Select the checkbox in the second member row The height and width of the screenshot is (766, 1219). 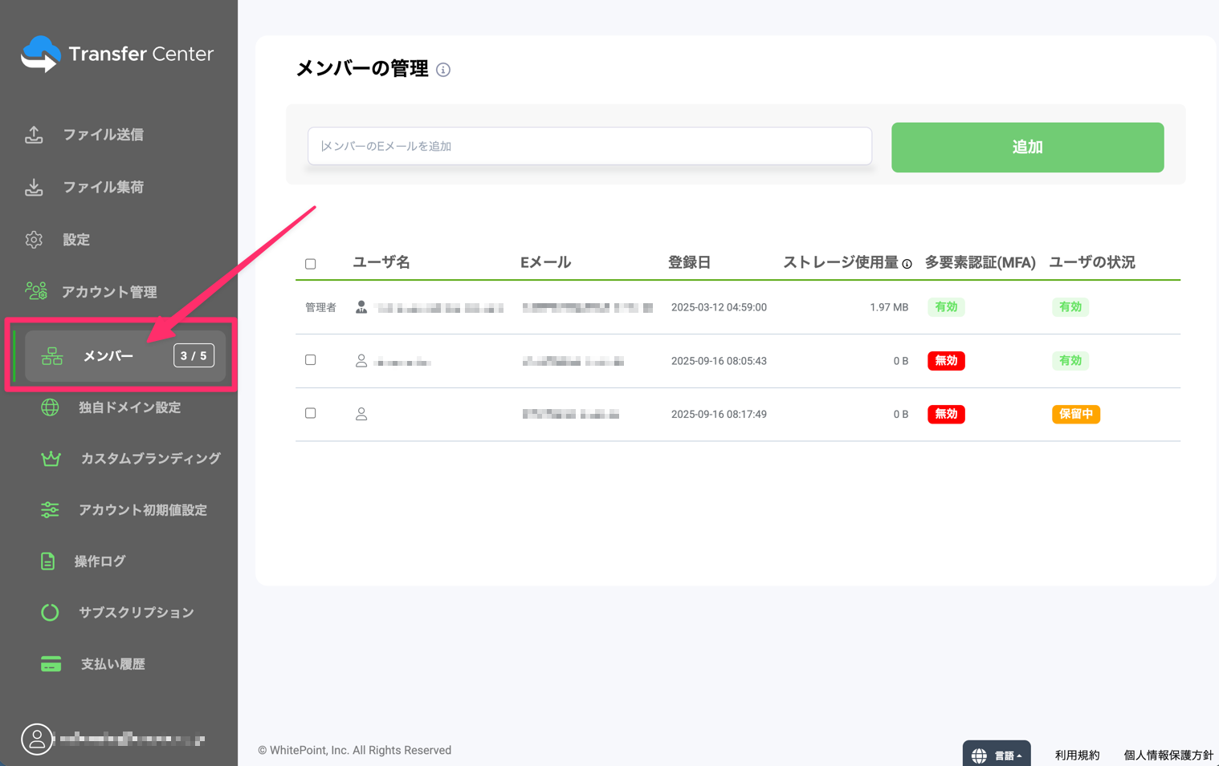pyautogui.click(x=310, y=359)
